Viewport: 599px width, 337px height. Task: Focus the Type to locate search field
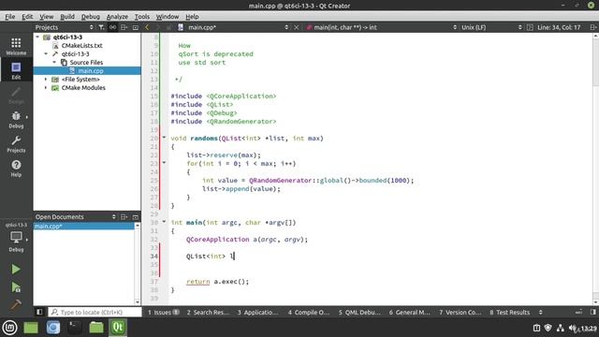tap(95, 312)
